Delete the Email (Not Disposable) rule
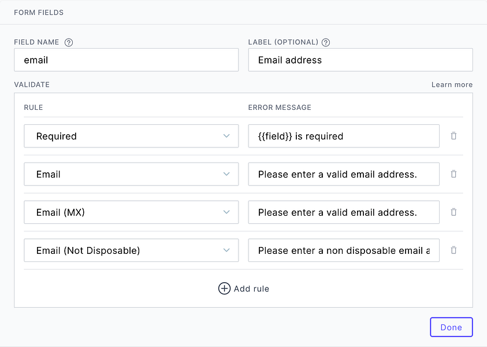487x347 pixels. pos(453,250)
